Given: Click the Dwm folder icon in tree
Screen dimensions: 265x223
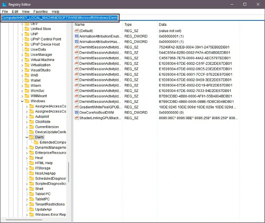Looking at the screenshot, I should point(31,137).
